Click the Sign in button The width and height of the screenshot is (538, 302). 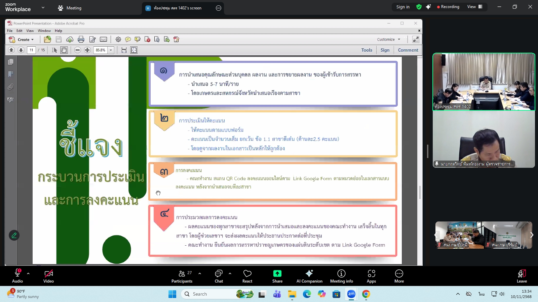pyautogui.click(x=403, y=7)
